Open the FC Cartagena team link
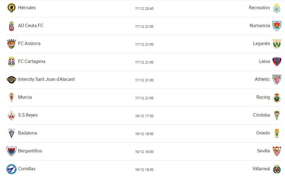This screenshot has width=285, height=177. tap(32, 62)
